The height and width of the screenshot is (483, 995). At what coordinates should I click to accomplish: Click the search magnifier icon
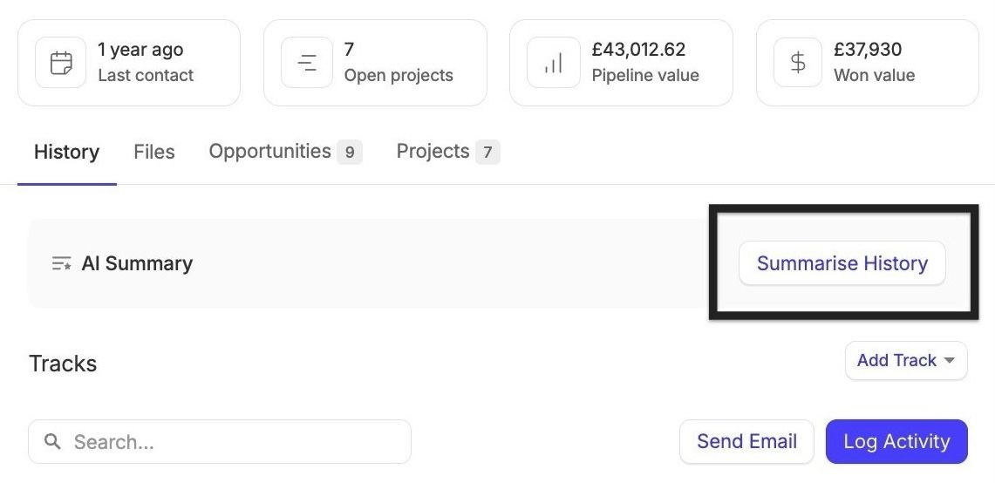[52, 441]
